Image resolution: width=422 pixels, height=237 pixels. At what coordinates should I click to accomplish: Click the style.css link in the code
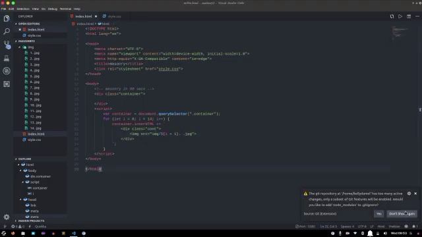(x=169, y=69)
